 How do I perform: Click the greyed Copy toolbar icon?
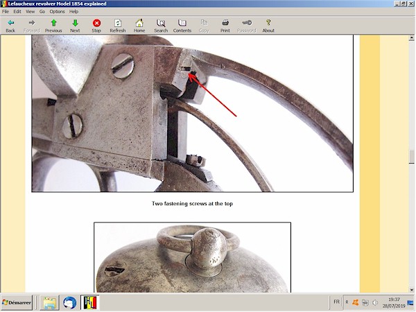[204, 26]
